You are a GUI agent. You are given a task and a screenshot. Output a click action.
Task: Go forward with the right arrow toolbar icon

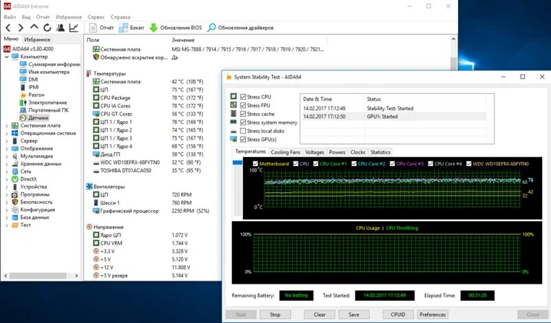[21, 28]
